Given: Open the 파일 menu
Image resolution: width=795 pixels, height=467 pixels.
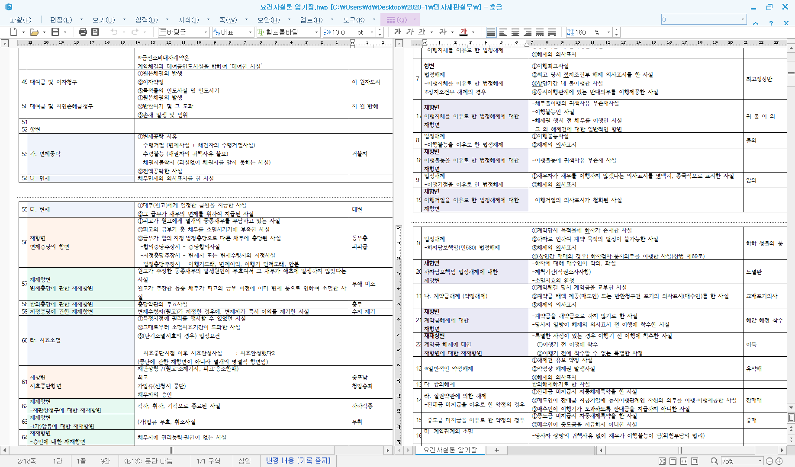Looking at the screenshot, I should [20, 20].
